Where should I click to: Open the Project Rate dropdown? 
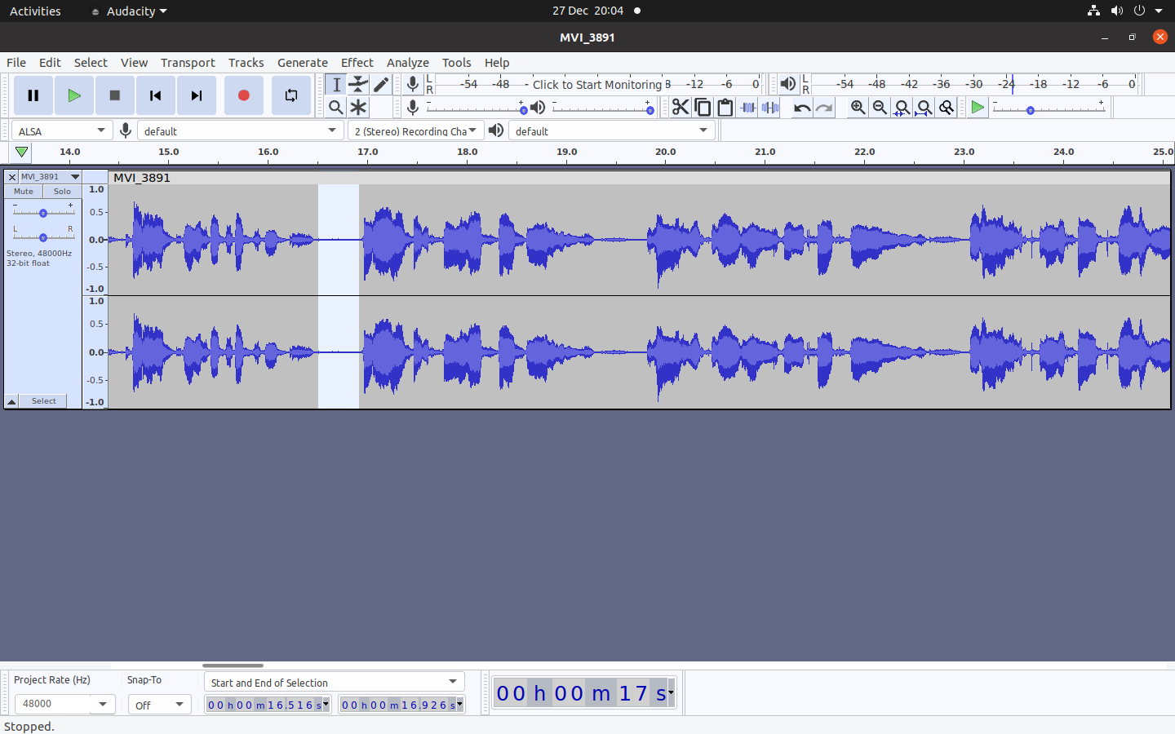[x=103, y=704]
